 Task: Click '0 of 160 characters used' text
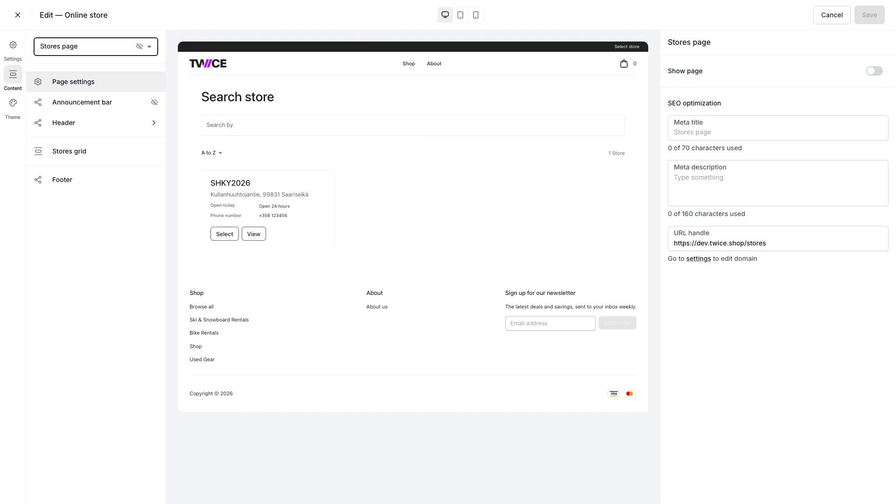click(x=706, y=214)
